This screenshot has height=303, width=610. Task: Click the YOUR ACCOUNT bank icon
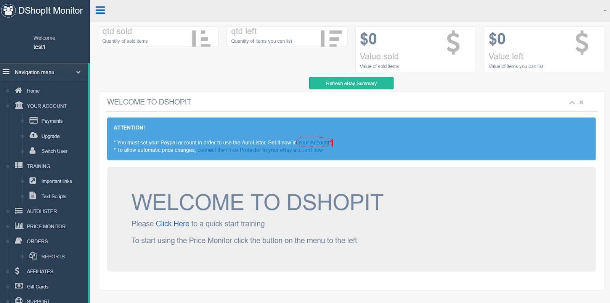(x=19, y=105)
